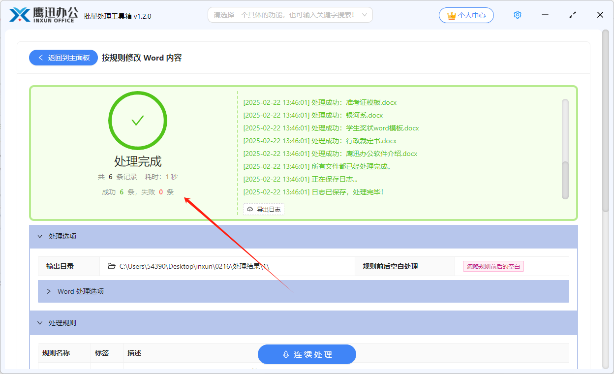Image resolution: width=614 pixels, height=374 pixels.
Task: Collapse the 处理规则 section
Action: click(x=40, y=323)
